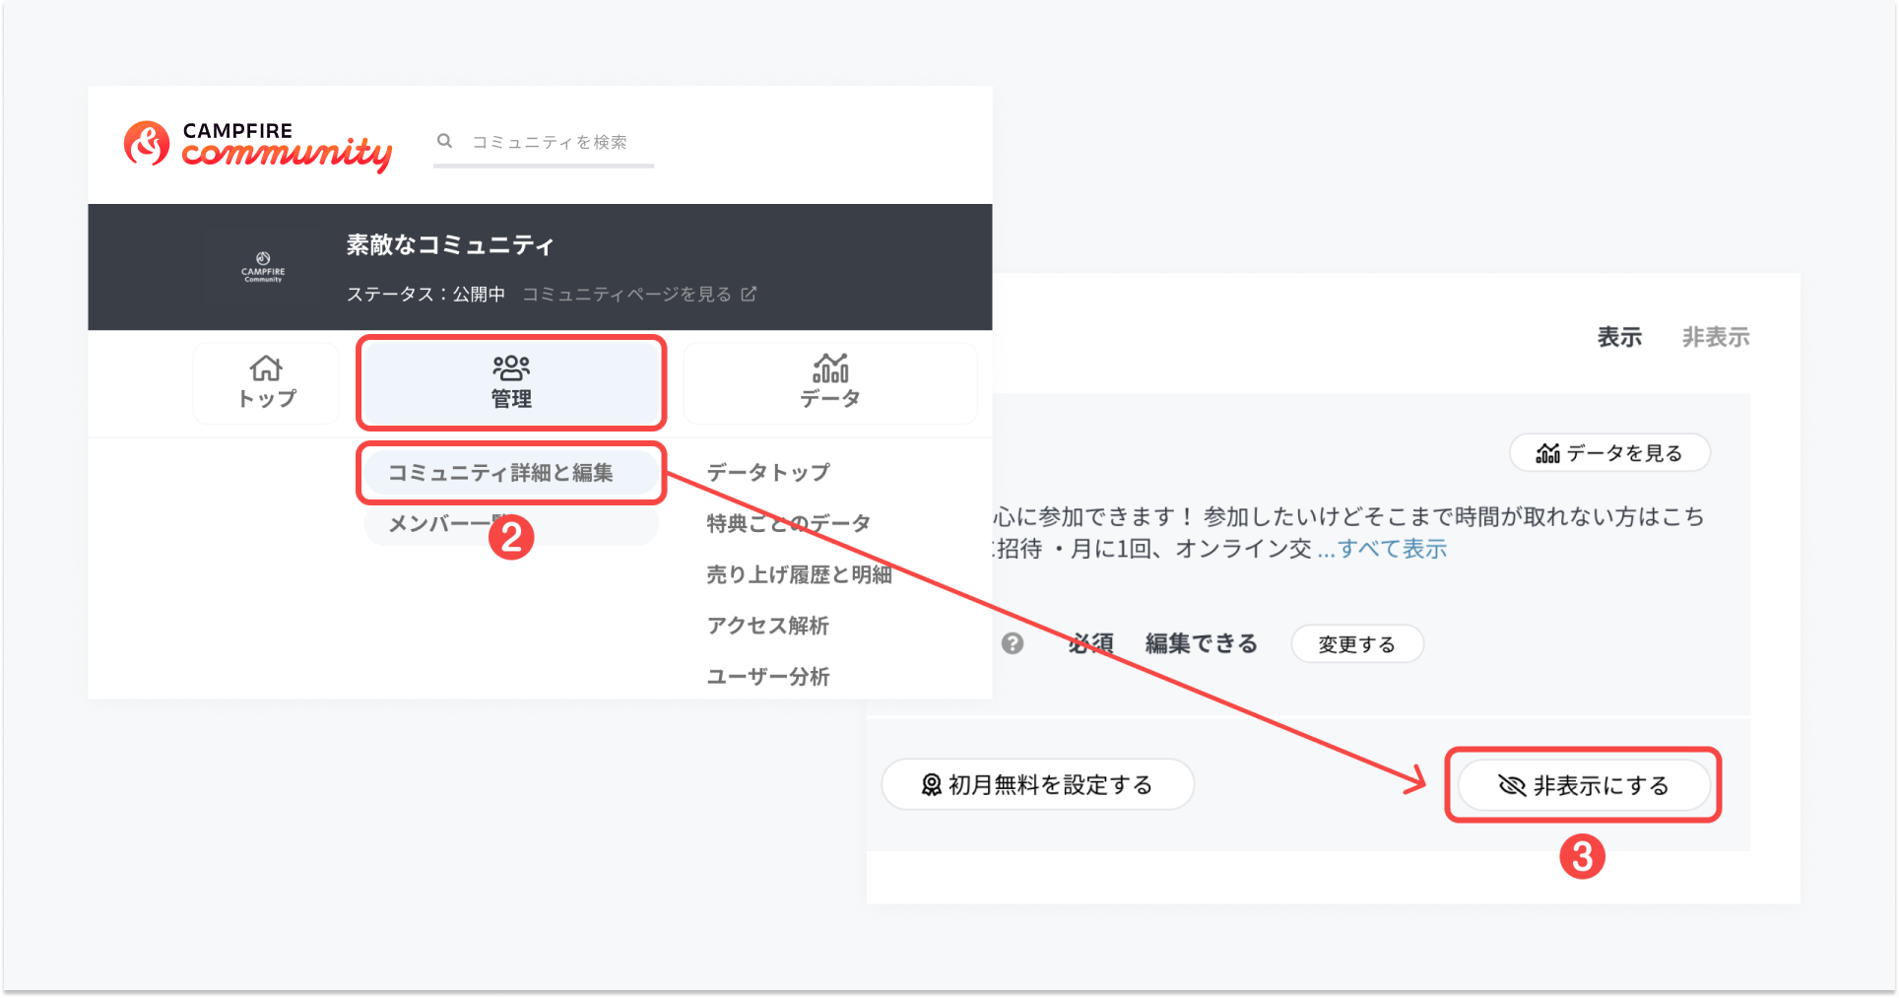Viewport: 1899px width, 998px height.
Task: Switch to the 非表示 tab
Action: (1715, 337)
